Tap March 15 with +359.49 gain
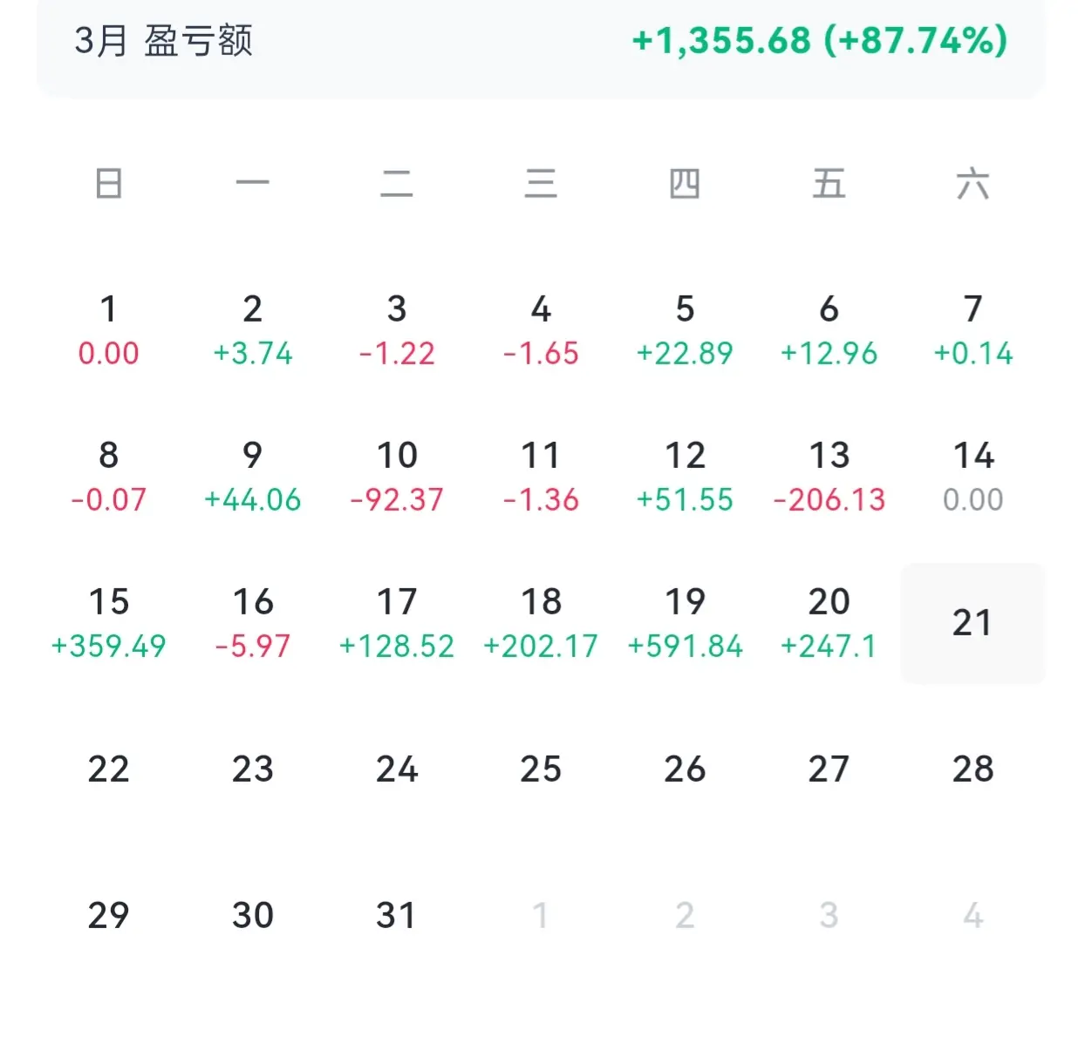1078x1037 pixels. pos(108,622)
